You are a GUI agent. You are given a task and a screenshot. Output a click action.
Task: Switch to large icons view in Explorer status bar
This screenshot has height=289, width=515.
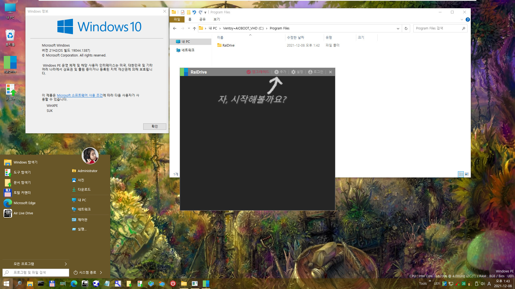(x=467, y=174)
